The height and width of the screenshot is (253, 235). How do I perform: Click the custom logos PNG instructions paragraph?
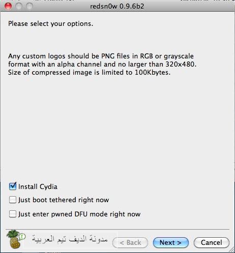[102, 64]
